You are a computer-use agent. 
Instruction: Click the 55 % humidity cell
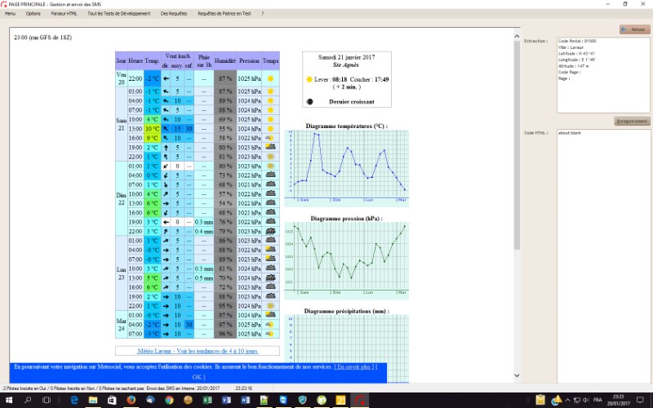coord(225,129)
